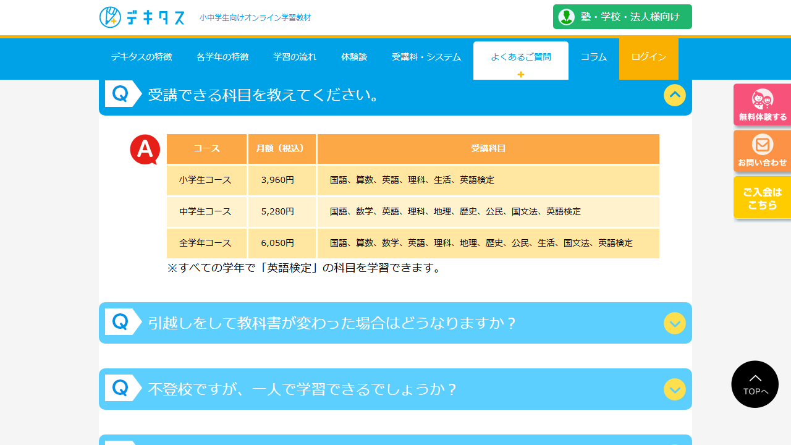
Task: Click the デキタス logo
Action: [x=142, y=17]
